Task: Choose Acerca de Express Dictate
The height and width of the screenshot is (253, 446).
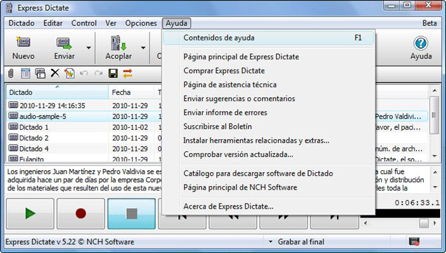Action: click(228, 206)
